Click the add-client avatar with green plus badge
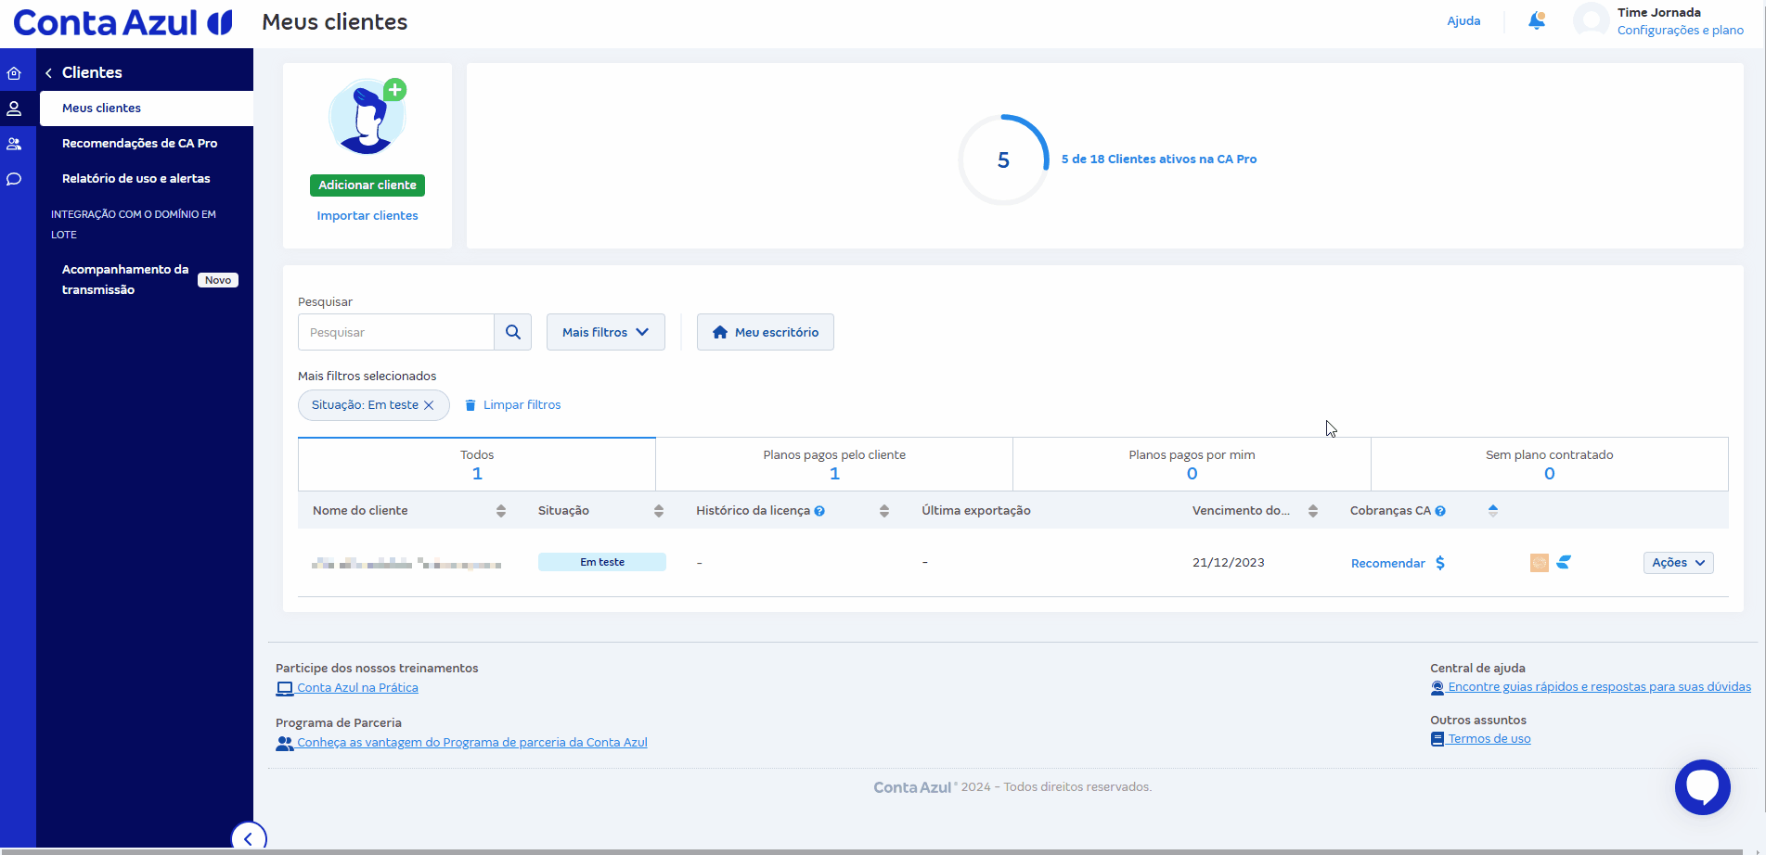1766x855 pixels. coord(367,116)
